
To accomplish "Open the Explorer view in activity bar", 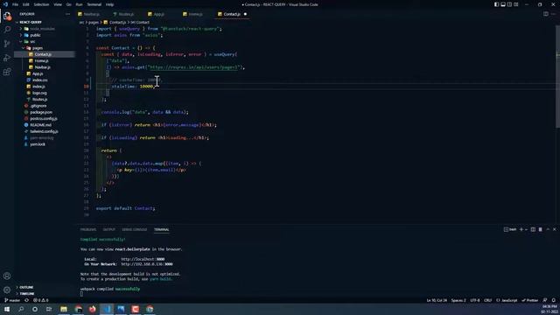I will point(7,16).
